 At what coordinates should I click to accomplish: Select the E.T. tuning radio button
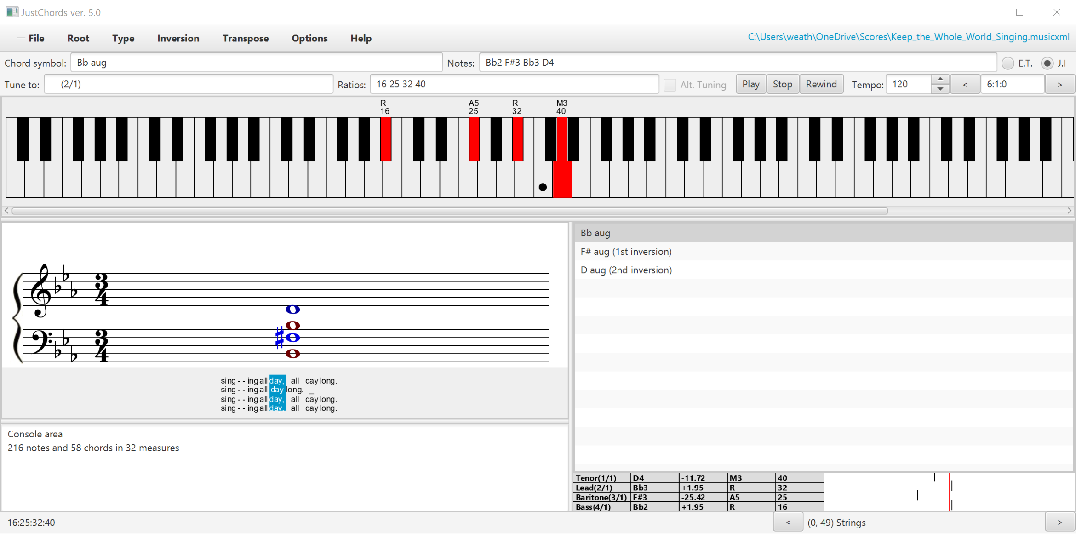1007,63
